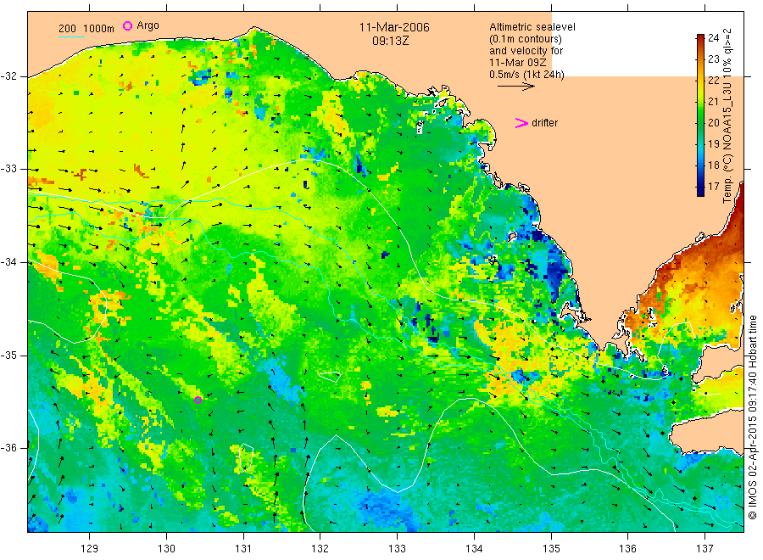This screenshot has width=763, height=560.
Task: Click the color bar value 22
Action: pos(713,81)
